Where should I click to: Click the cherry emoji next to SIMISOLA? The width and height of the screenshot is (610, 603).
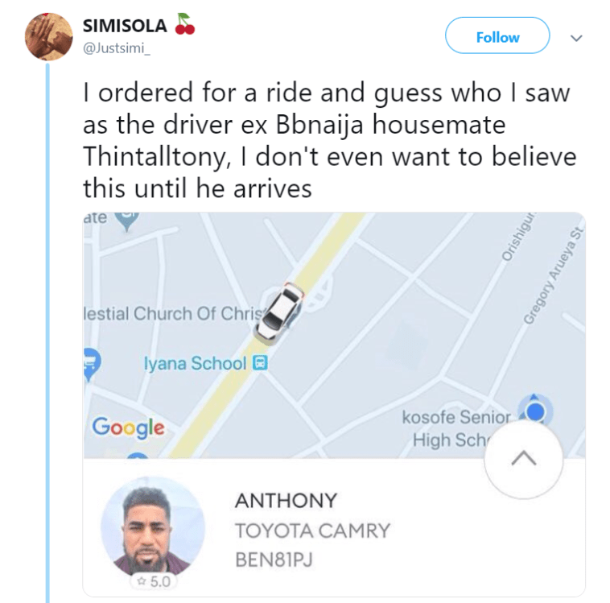click(184, 26)
